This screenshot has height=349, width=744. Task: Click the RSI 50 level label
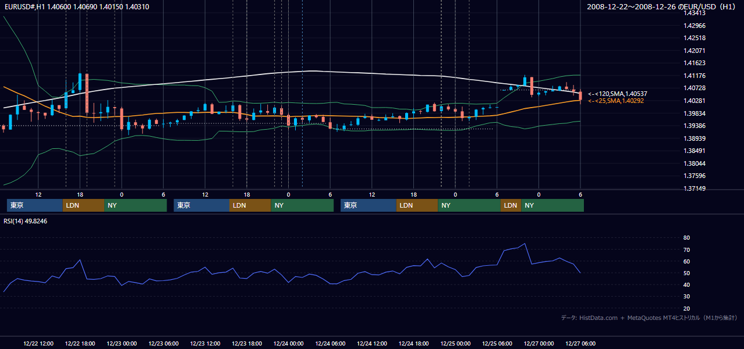point(686,273)
